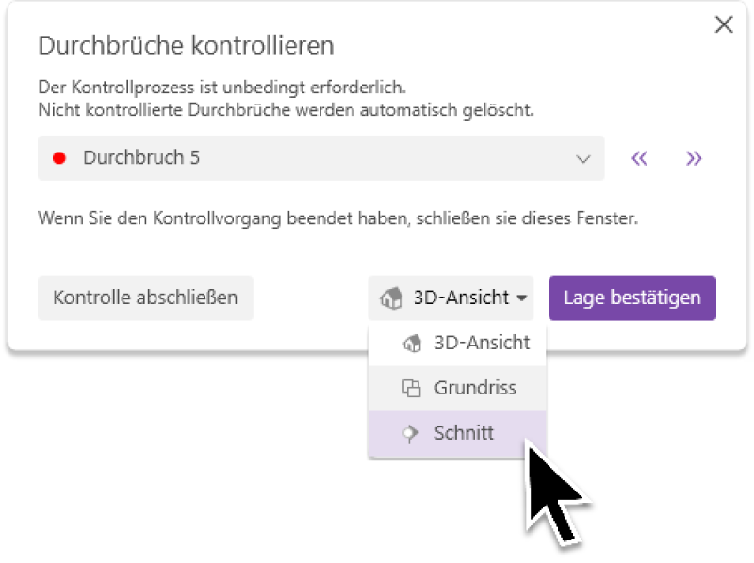The height and width of the screenshot is (563, 754).
Task: Choose Grundriss in the view menu
Action: click(x=475, y=388)
